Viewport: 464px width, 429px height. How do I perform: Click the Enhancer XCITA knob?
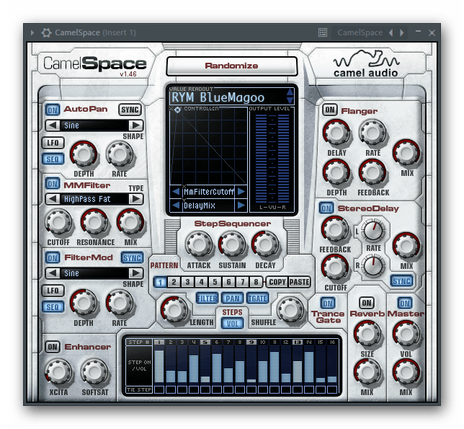tap(58, 372)
